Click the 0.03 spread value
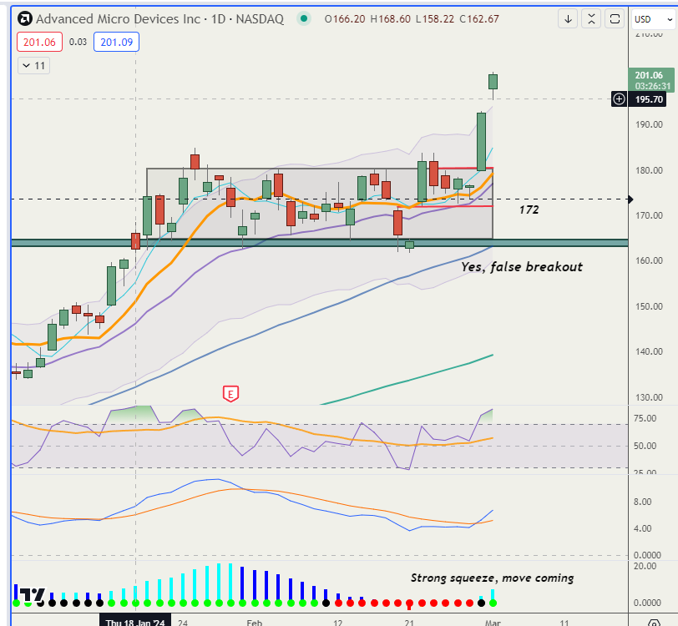Viewport: 678px width, 626px height. point(78,42)
